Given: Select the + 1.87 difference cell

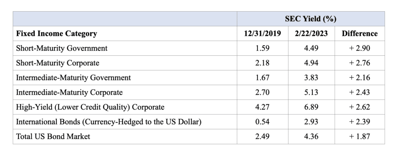Looking at the screenshot, I should pyautogui.click(x=359, y=137).
